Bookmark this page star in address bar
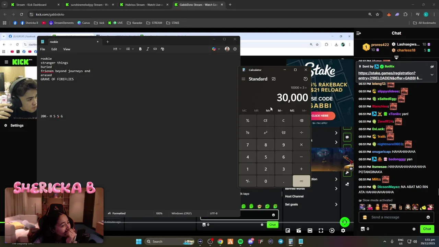This screenshot has height=247, width=439. [377, 14]
